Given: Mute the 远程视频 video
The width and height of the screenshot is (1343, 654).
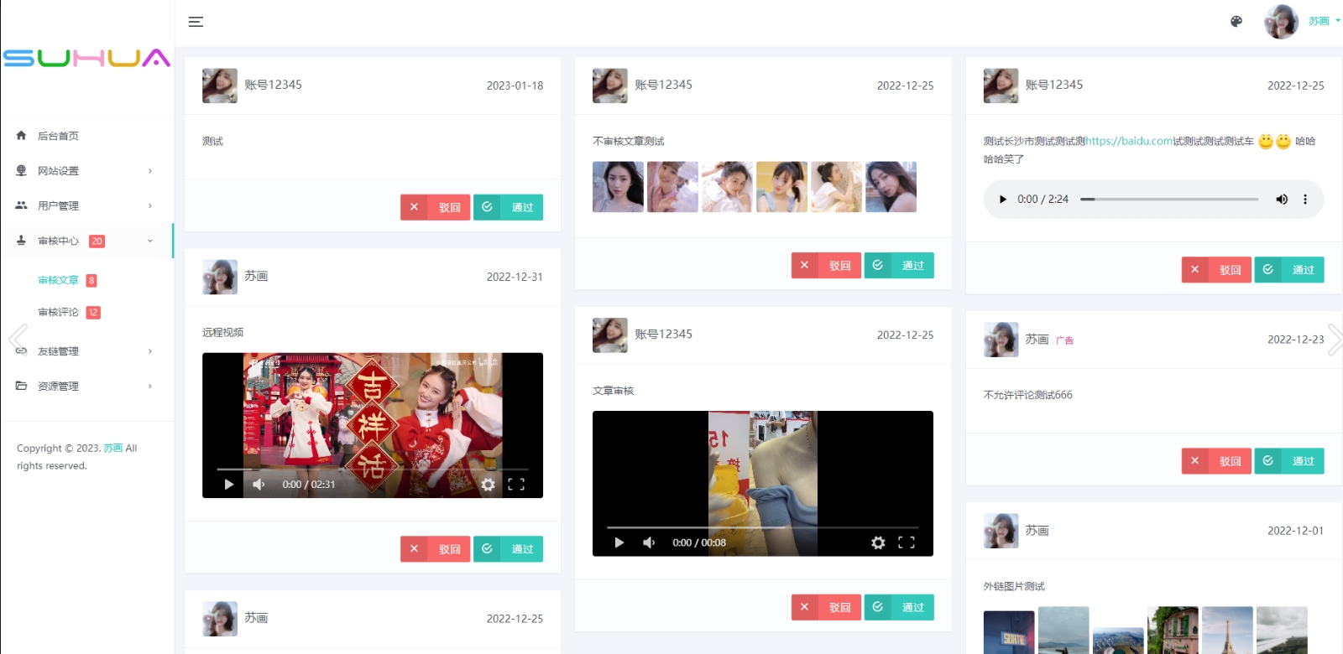Looking at the screenshot, I should pos(259,484).
